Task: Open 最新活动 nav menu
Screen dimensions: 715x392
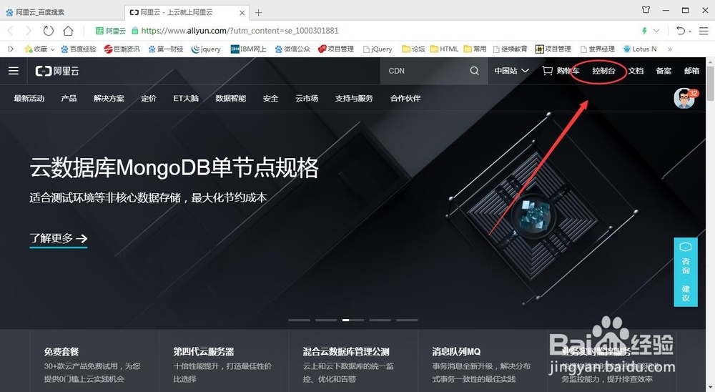Action: click(x=29, y=98)
